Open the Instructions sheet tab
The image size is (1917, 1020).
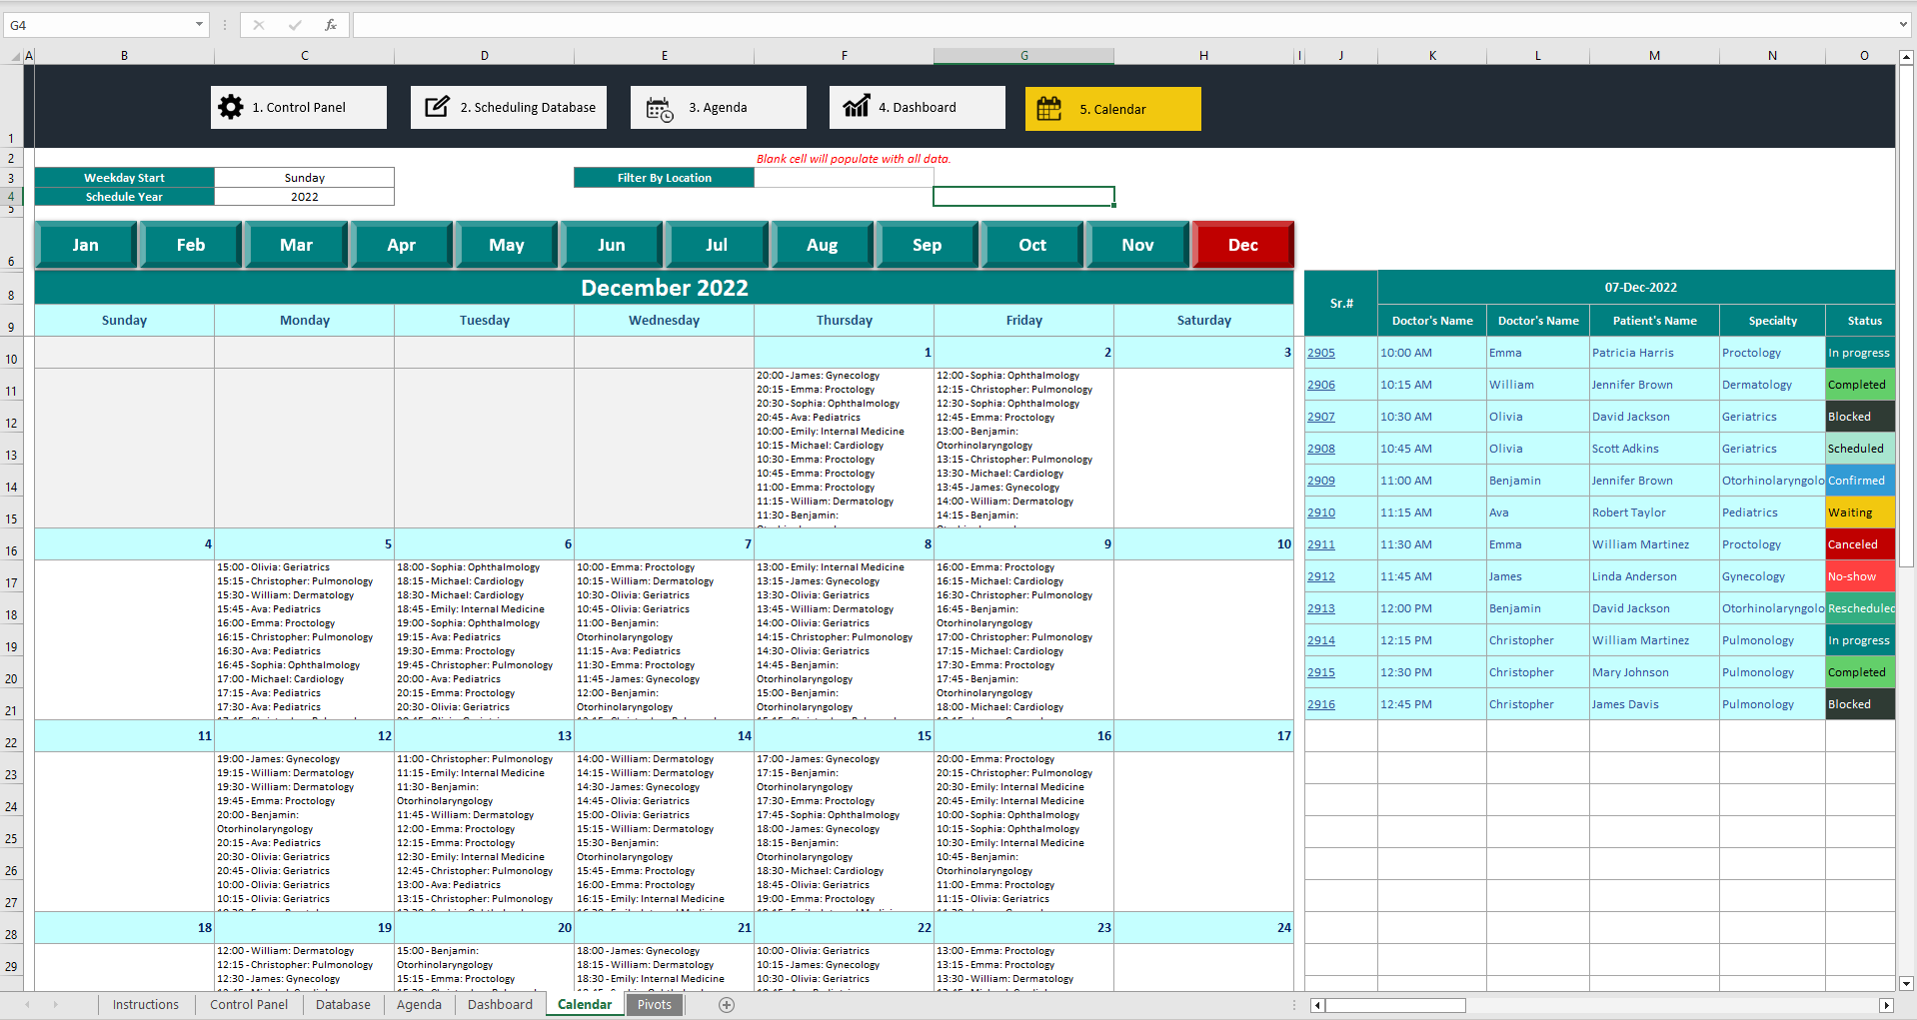(x=146, y=1005)
